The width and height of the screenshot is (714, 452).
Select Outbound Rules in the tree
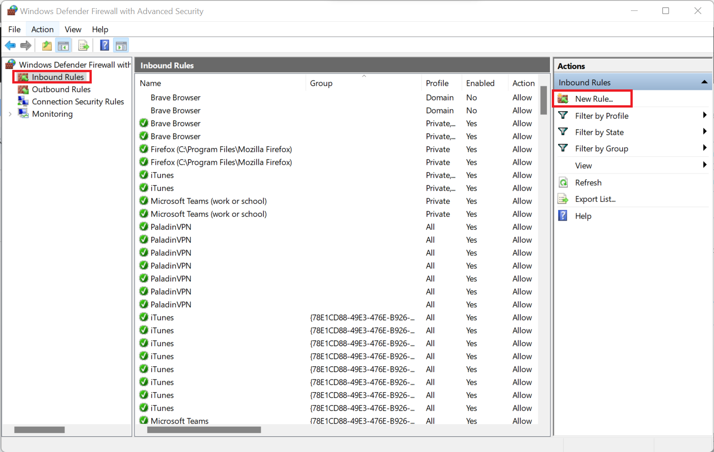[x=61, y=89]
